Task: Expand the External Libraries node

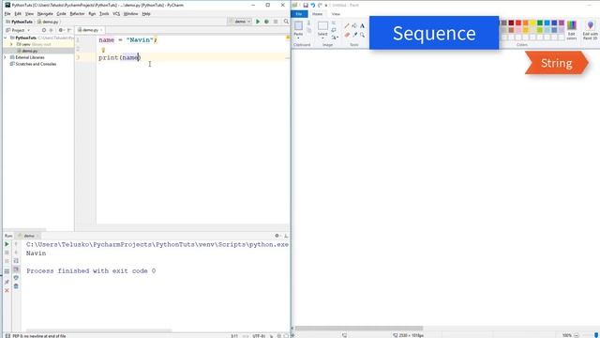Action: (6, 57)
